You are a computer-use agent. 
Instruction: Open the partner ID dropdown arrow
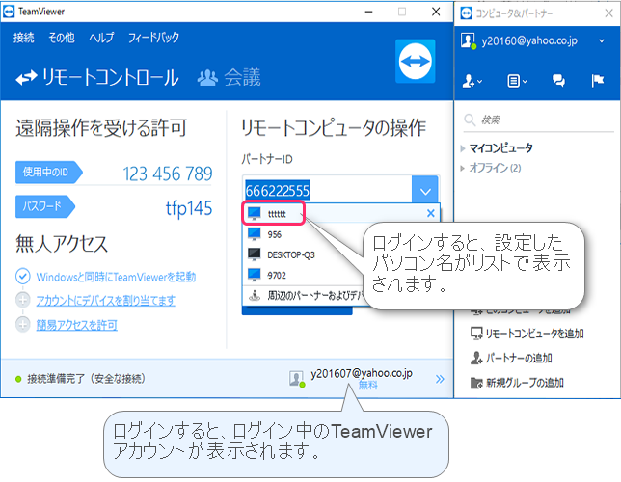[x=425, y=191]
